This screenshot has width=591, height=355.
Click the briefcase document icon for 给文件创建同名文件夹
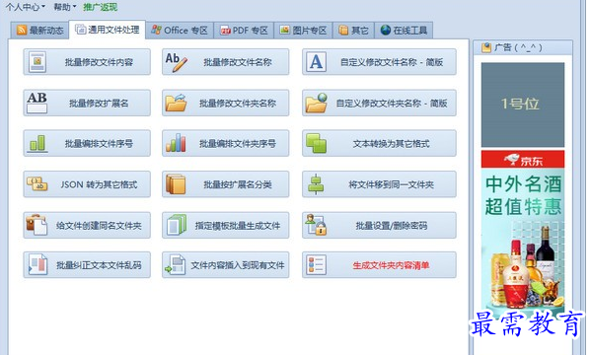coord(37,225)
